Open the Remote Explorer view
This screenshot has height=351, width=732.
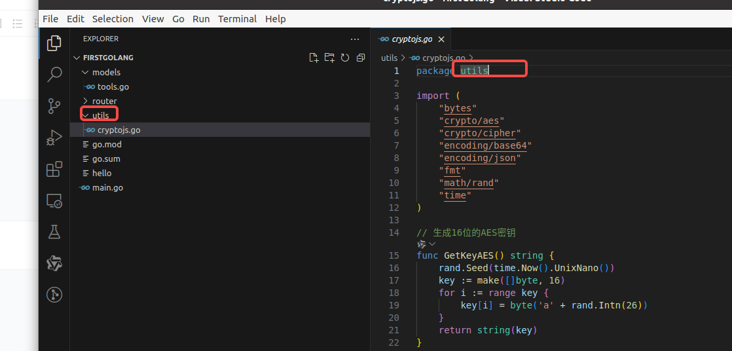click(x=54, y=201)
